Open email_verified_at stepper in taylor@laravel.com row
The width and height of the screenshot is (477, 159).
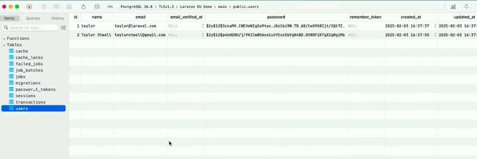203,26
